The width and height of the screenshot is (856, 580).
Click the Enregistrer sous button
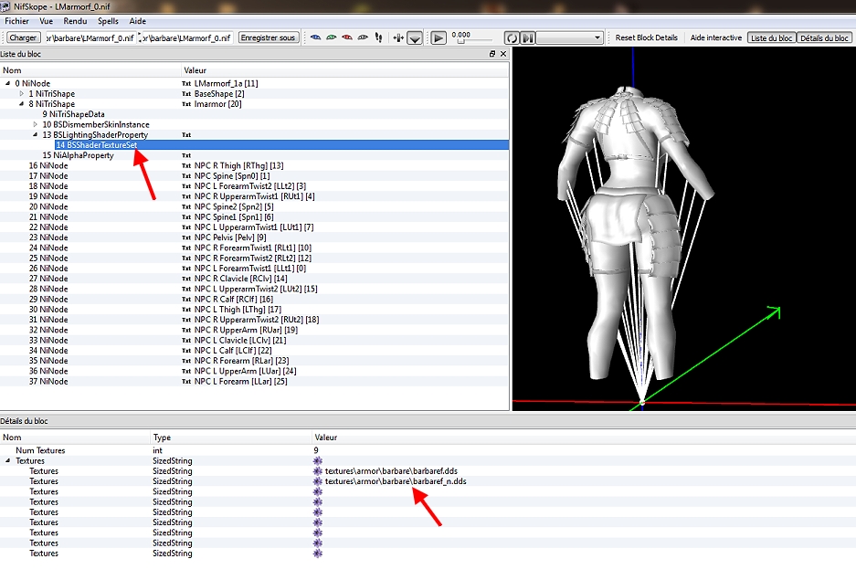[269, 37]
